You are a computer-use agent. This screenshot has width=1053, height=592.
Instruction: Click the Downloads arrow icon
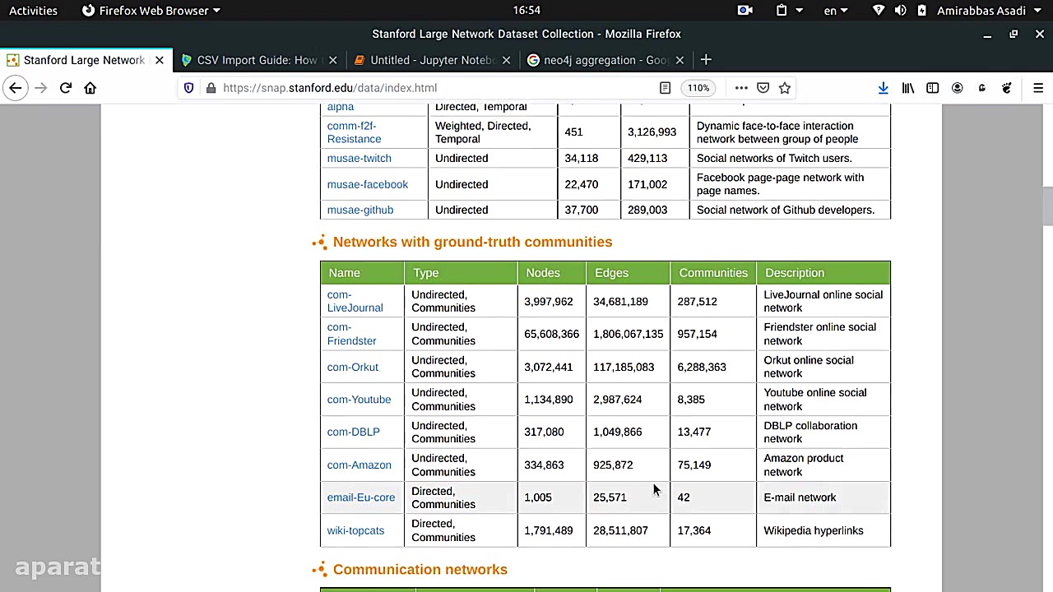point(883,88)
